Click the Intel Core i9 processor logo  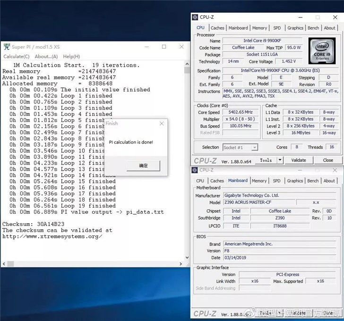322,51
